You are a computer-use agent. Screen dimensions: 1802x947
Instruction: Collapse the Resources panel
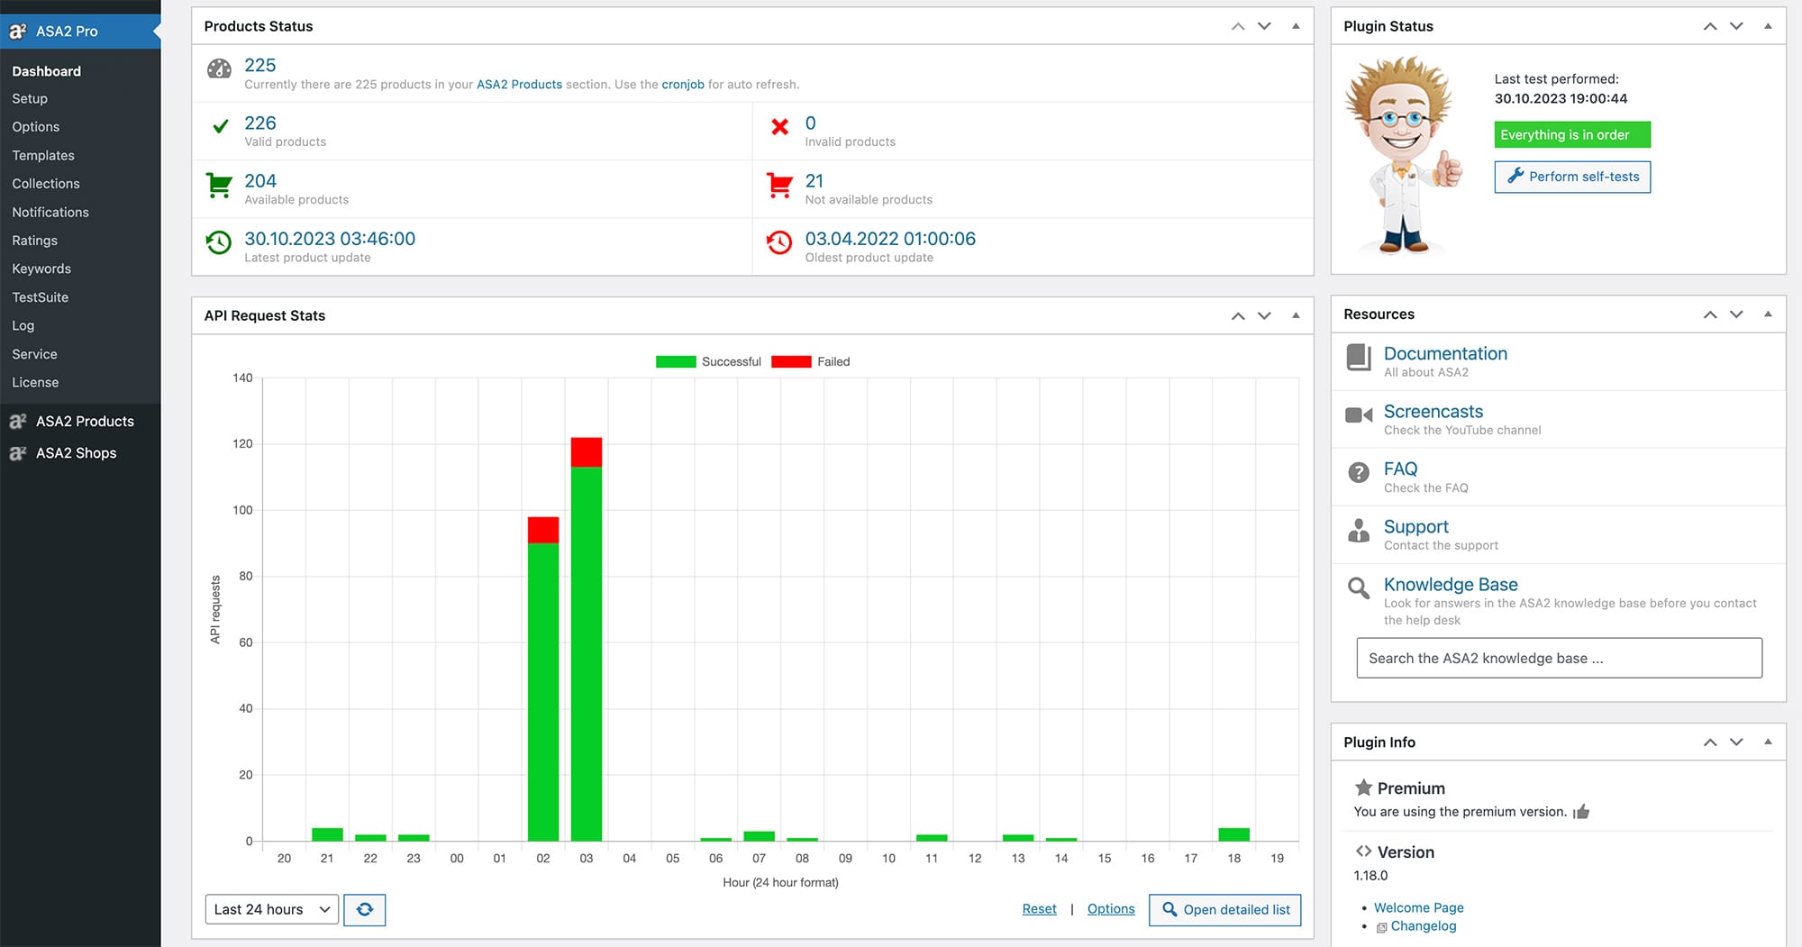point(1768,314)
